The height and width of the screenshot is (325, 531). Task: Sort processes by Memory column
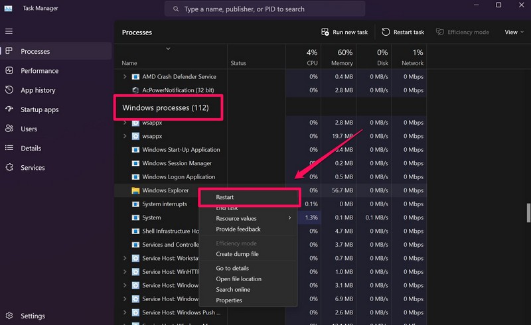click(342, 58)
